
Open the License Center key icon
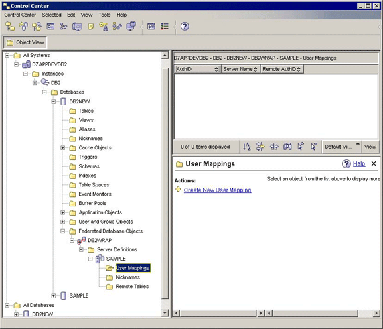pyautogui.click(x=104, y=26)
